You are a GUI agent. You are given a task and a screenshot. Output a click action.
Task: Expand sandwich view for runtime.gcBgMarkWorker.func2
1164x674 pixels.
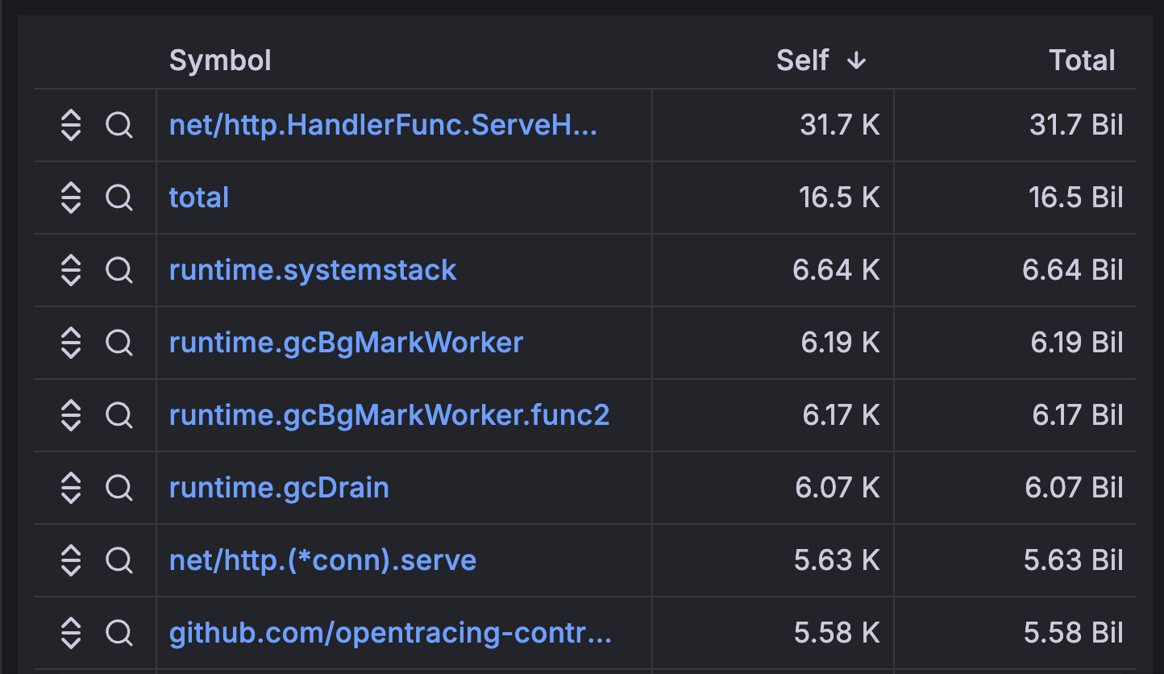coord(71,415)
